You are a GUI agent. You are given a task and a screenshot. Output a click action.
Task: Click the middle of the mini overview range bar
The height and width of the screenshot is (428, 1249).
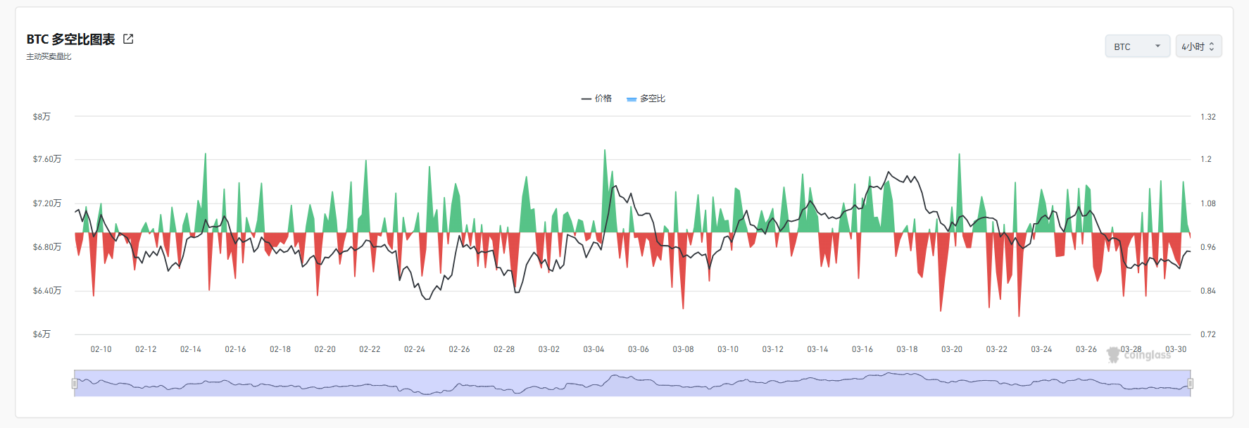coord(632,383)
